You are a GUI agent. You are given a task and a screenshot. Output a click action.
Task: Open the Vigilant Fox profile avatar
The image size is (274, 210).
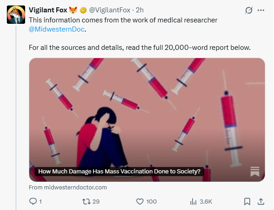[16, 15]
